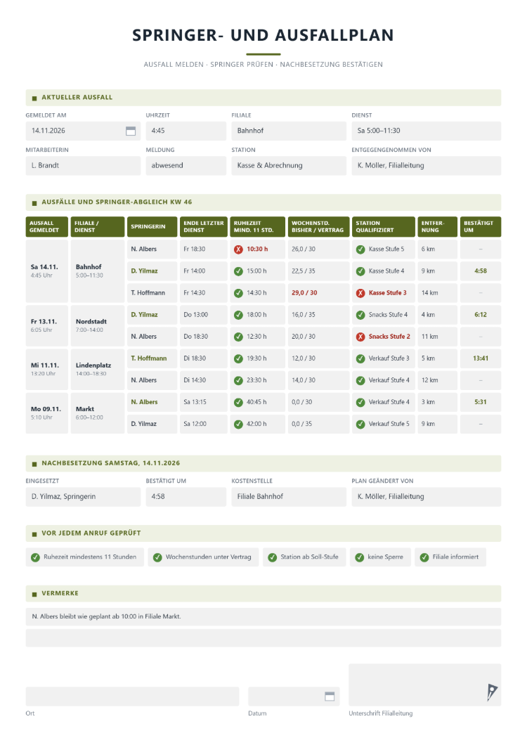Select the Springerin column header
527x745 pixels.
point(152,226)
